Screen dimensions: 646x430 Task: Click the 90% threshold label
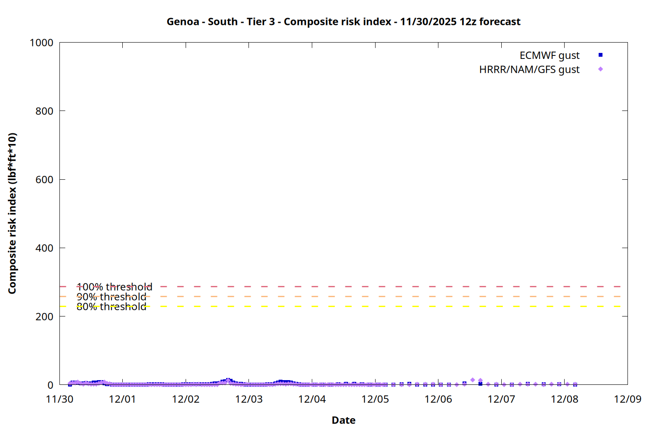[x=111, y=297]
